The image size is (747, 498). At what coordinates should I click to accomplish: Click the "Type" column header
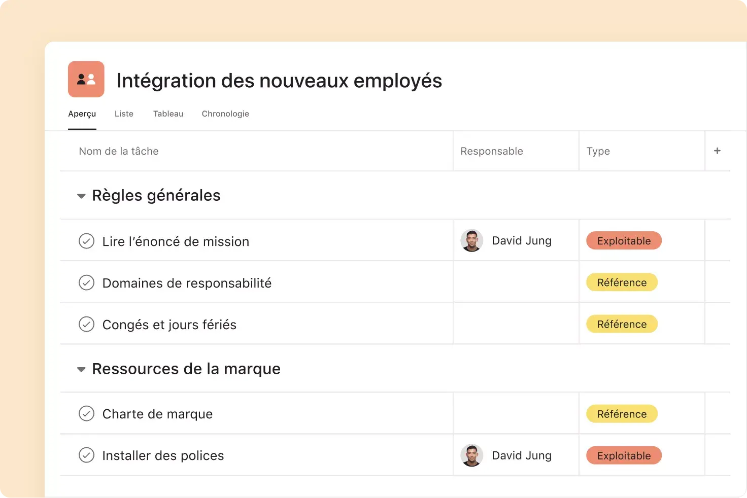point(598,151)
